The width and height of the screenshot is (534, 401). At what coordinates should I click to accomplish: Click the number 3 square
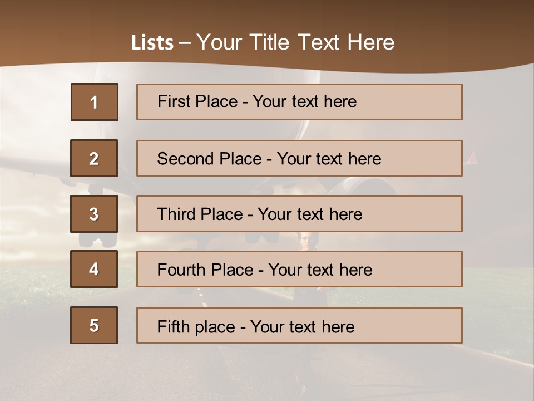94,214
